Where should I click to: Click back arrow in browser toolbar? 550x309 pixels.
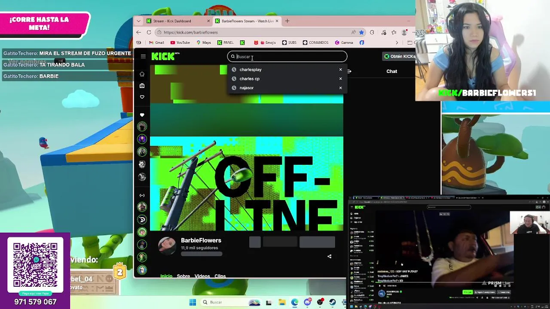[x=138, y=32]
